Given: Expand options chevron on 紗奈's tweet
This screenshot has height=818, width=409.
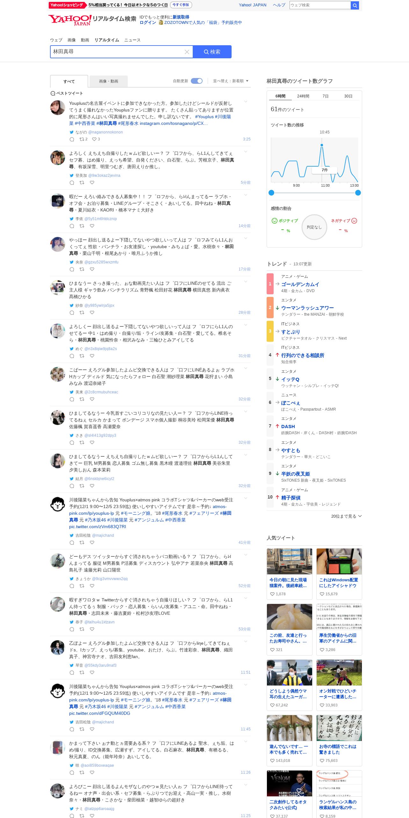Looking at the screenshot, I should [246, 282].
